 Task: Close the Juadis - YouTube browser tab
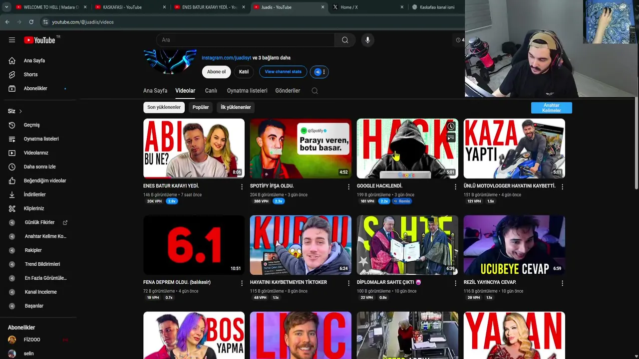[x=322, y=7]
